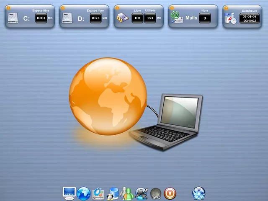Screen dimensions: 268x201
Task: Click the calendar and clock icon
Action: 230,18
